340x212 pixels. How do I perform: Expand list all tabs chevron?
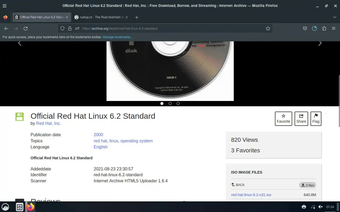(334, 17)
